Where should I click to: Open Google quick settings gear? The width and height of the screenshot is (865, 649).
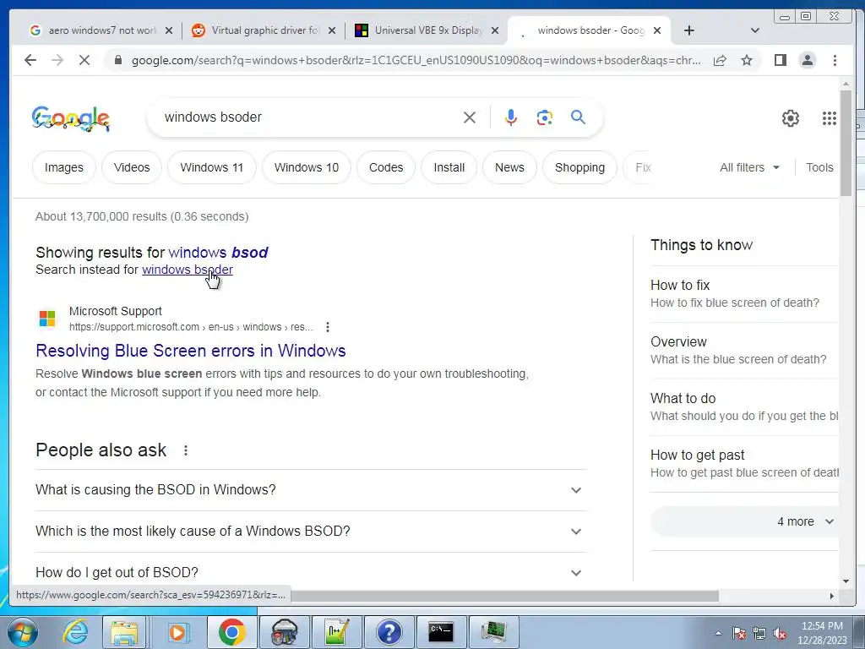pyautogui.click(x=791, y=118)
